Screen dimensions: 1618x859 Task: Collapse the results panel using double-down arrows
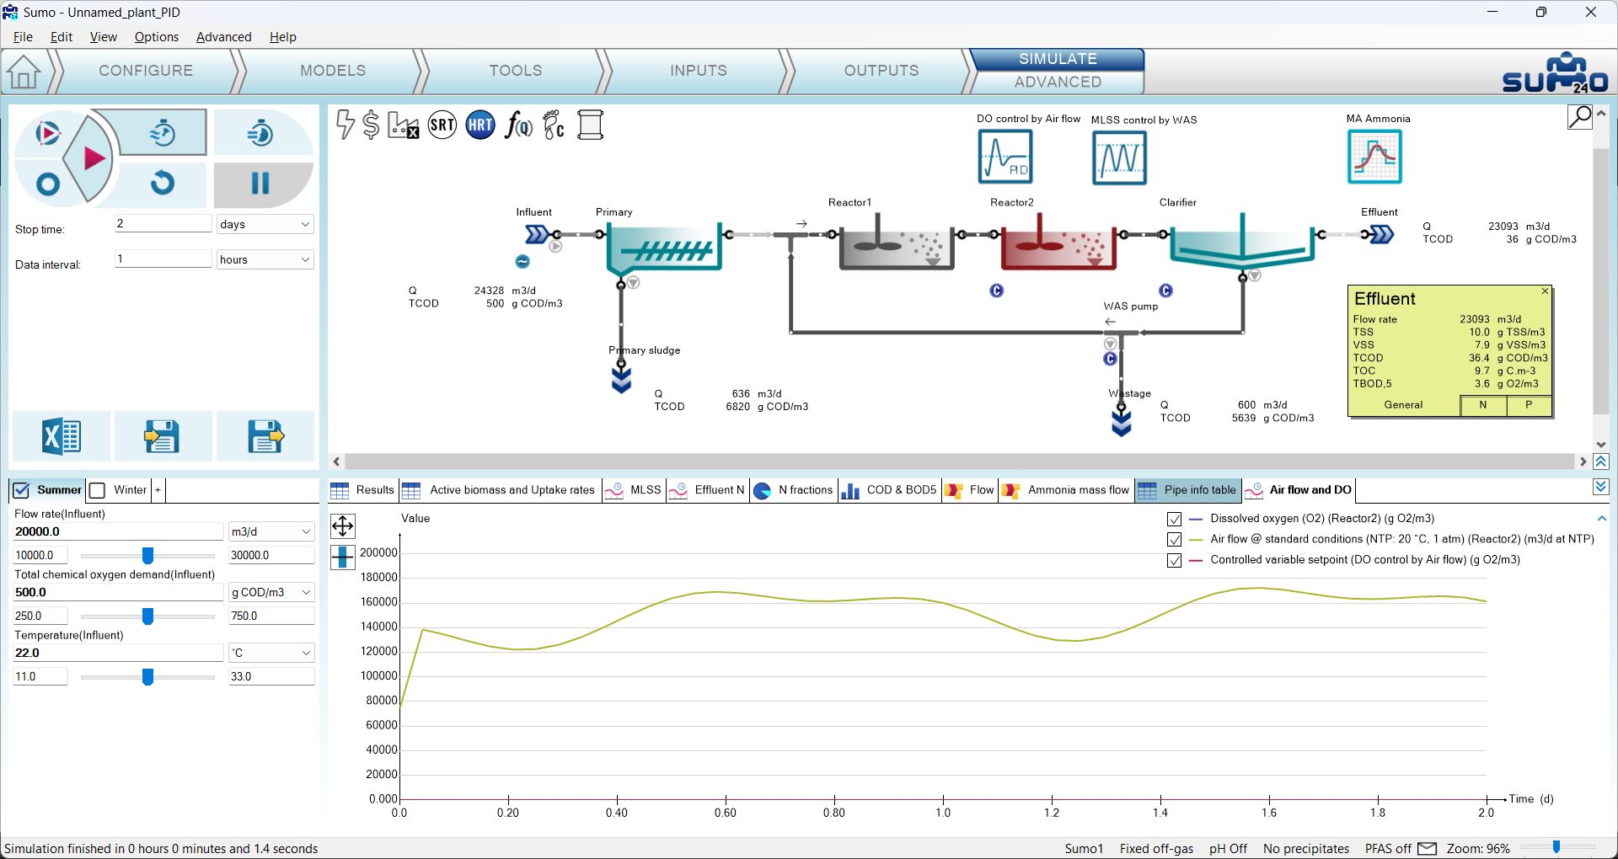point(1601,487)
